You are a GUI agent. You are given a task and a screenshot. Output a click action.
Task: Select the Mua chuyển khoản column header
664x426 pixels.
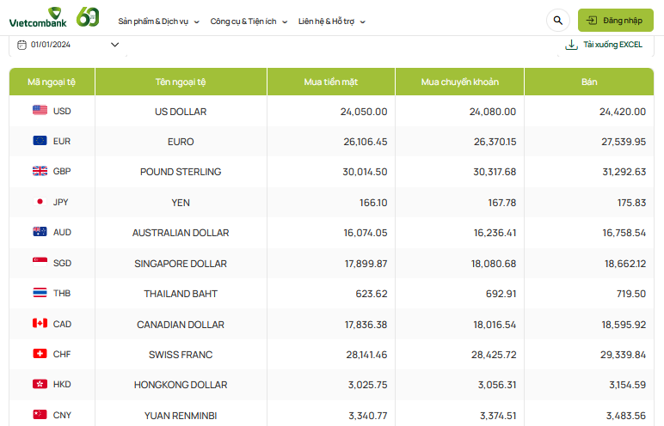point(459,82)
